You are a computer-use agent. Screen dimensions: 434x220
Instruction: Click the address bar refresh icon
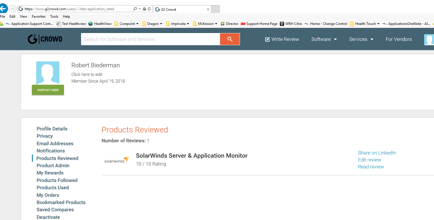pos(149,9)
